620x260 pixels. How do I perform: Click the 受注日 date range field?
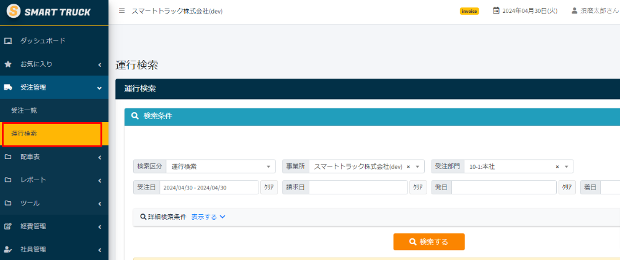[x=208, y=188]
